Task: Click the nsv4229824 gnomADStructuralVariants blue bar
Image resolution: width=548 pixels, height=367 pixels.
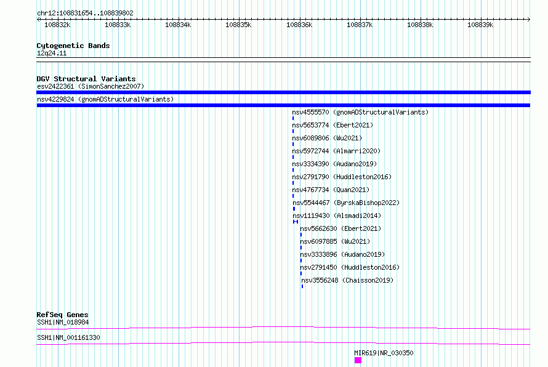Action: point(283,105)
